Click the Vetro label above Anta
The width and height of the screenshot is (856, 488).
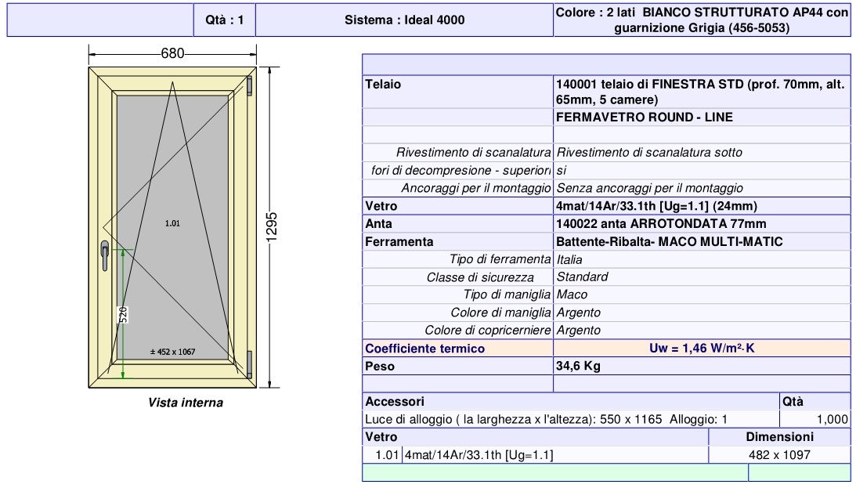click(381, 206)
